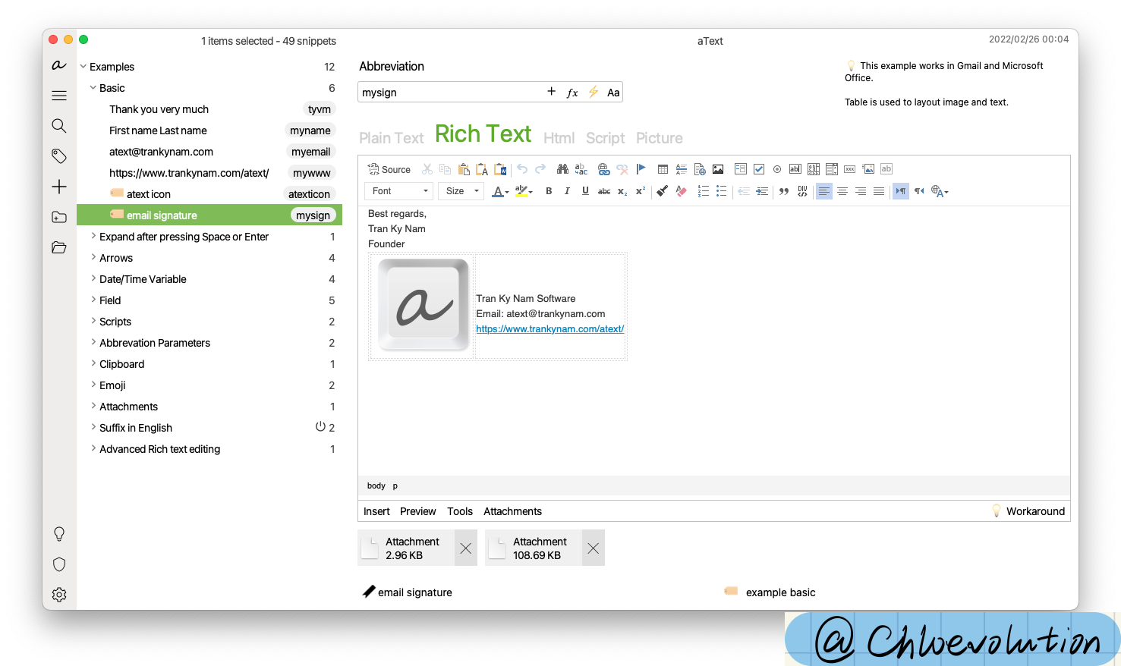Viewport: 1121px width, 666px height.
Task: Insert a form checkbox element icon
Action: pyautogui.click(x=759, y=169)
